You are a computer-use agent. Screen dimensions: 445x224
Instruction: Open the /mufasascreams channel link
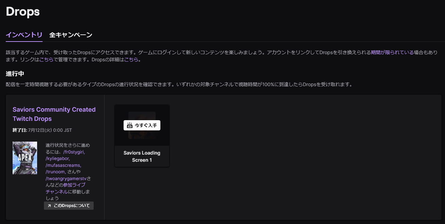[x=63, y=165]
